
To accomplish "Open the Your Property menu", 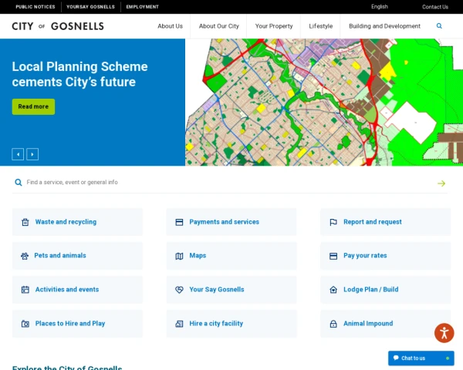I will pos(274,26).
